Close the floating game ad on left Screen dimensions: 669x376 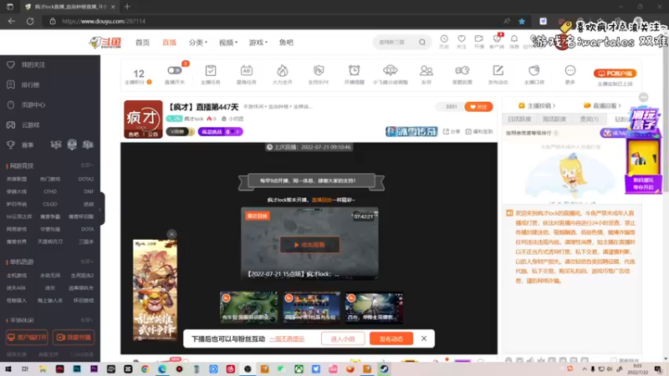[x=171, y=234]
